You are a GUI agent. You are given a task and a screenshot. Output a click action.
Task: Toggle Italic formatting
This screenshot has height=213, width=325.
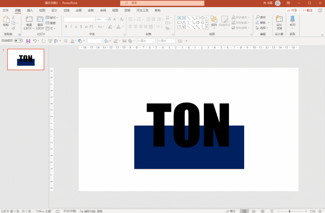pos(71,26)
